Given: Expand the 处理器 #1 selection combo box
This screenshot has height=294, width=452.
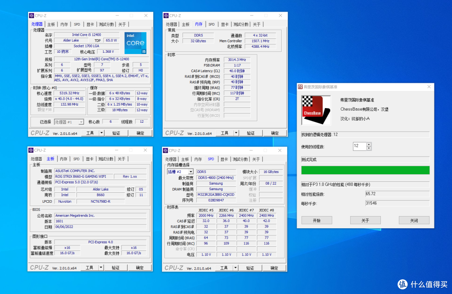Looking at the screenshot, I should coord(81,122).
